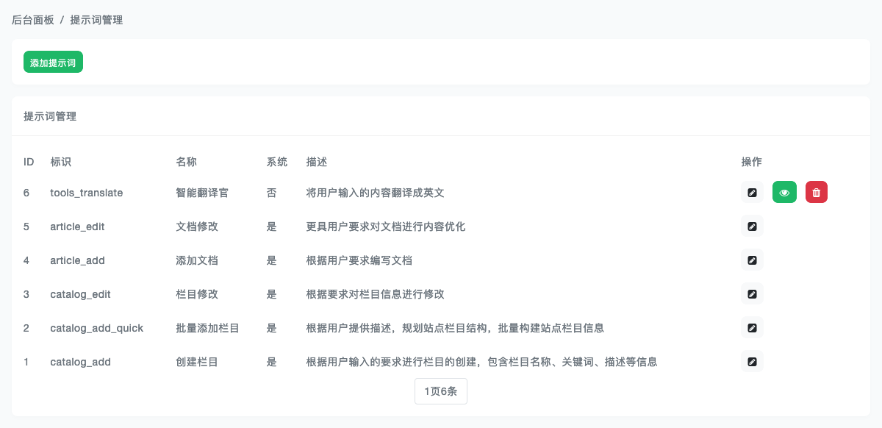Select the catalog_add identifier cell

click(80, 362)
